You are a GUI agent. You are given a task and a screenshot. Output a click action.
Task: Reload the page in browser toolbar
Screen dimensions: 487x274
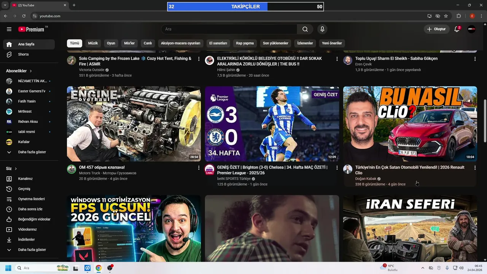click(24, 16)
